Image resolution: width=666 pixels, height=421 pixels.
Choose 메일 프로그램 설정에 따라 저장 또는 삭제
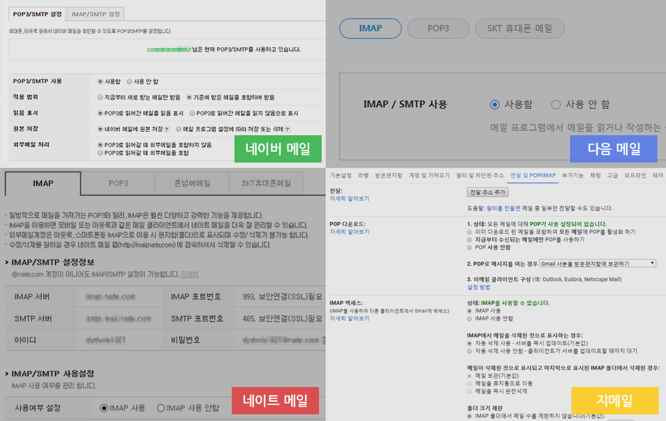[178, 129]
